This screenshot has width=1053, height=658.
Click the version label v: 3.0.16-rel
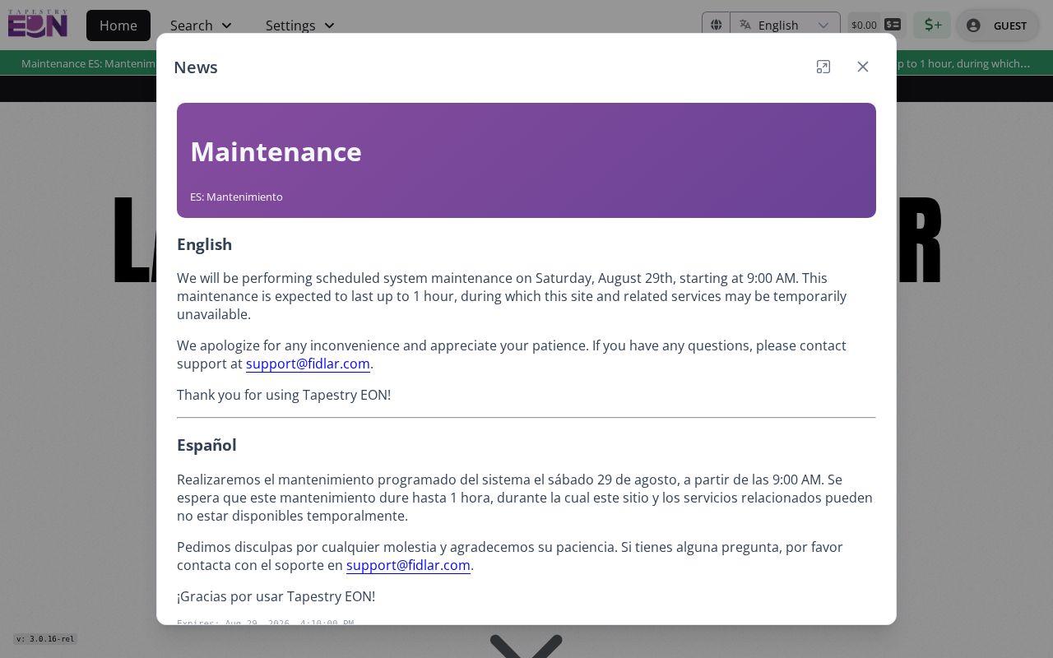(x=45, y=639)
